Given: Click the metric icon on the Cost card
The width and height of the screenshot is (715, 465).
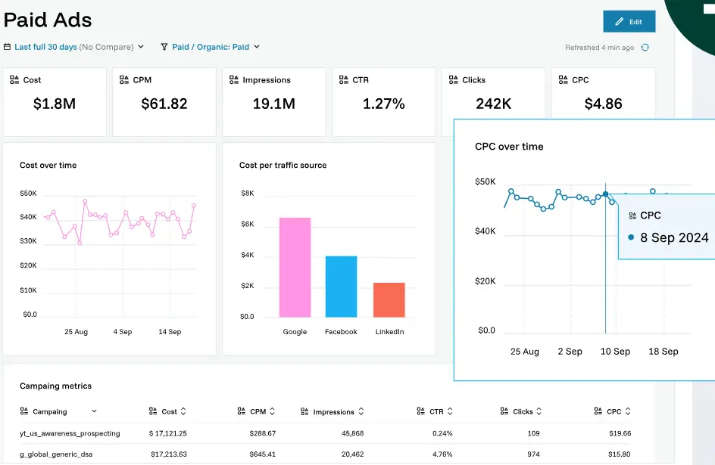Looking at the screenshot, I should [14, 80].
